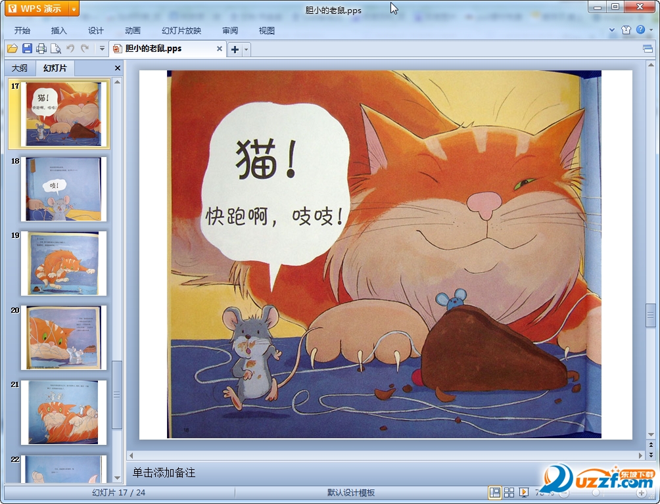Switch to Normal view in status bar
The height and width of the screenshot is (504, 660).
494,492
